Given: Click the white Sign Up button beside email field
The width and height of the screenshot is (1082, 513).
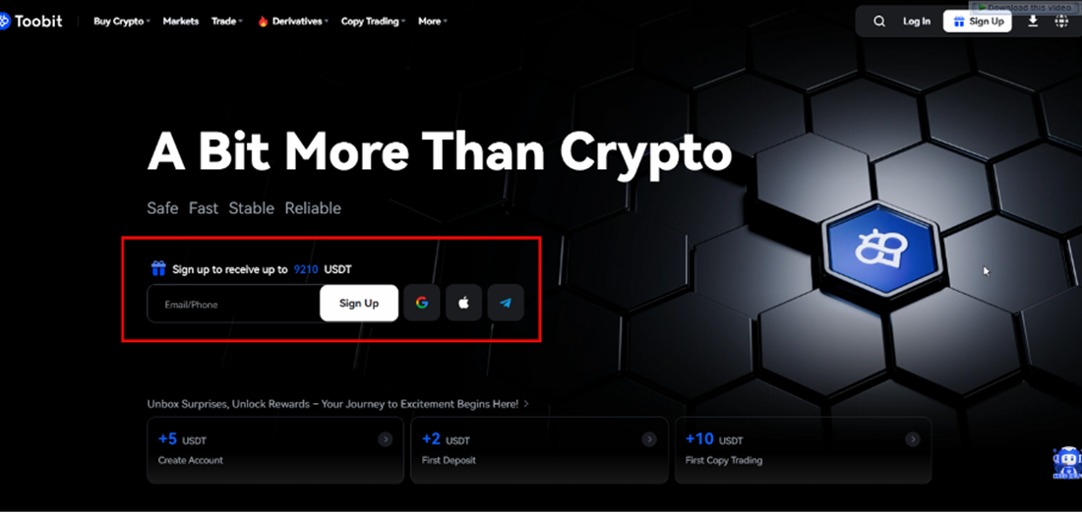Looking at the screenshot, I should point(359,304).
